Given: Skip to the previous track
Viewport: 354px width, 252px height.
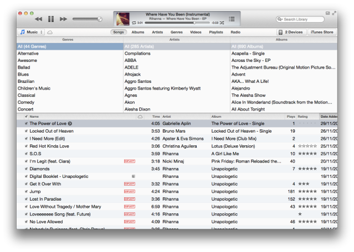Looking at the screenshot, I should pyautogui.click(x=39, y=19).
